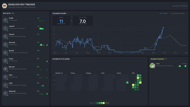Open GregC's avatar
190x107 pixels.
pos(5,61)
